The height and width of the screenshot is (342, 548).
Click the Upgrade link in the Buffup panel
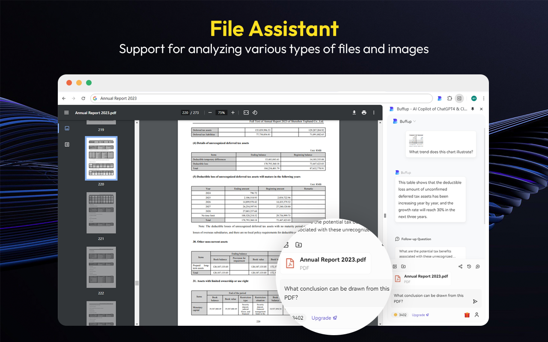point(420,315)
